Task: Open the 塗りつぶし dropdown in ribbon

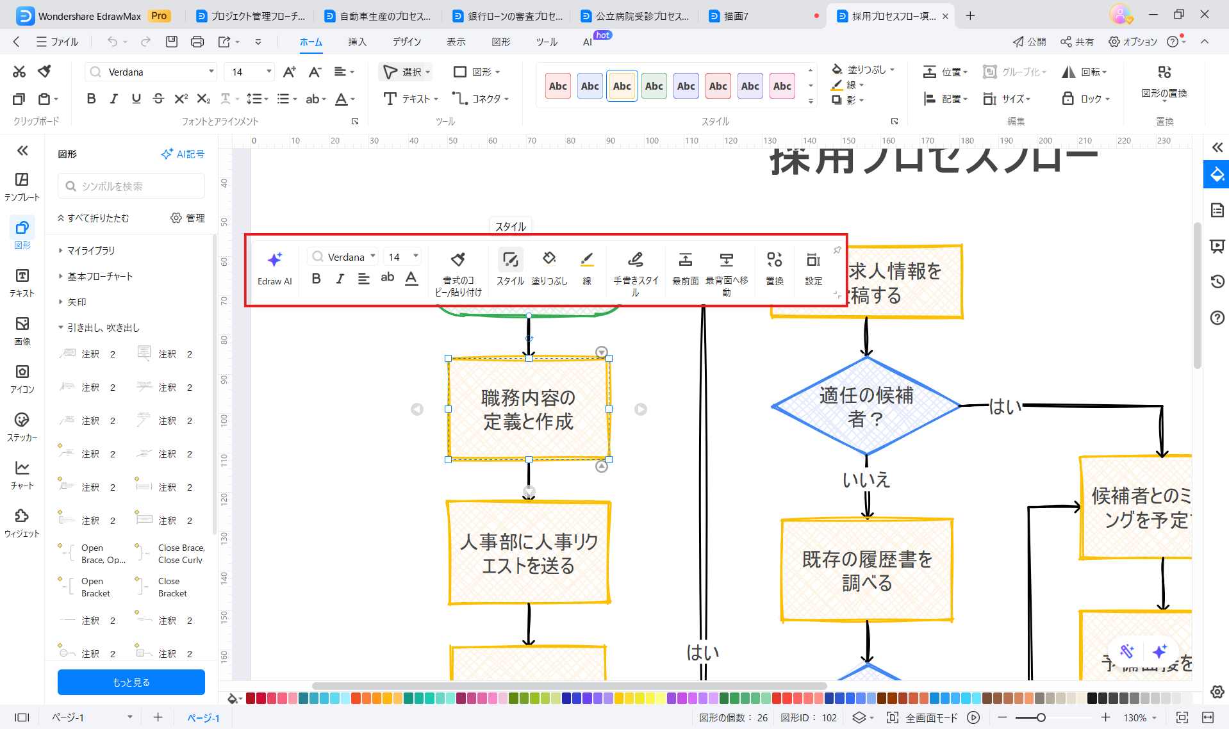Action: pos(863,69)
